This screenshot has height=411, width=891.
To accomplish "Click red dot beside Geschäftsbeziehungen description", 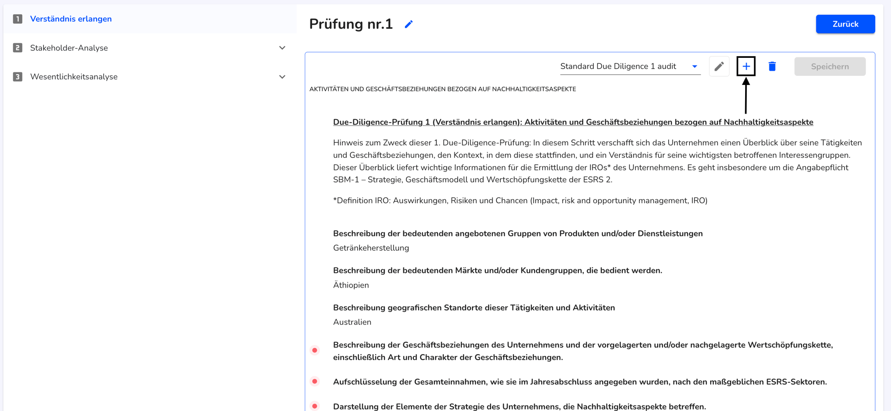I will tap(315, 350).
